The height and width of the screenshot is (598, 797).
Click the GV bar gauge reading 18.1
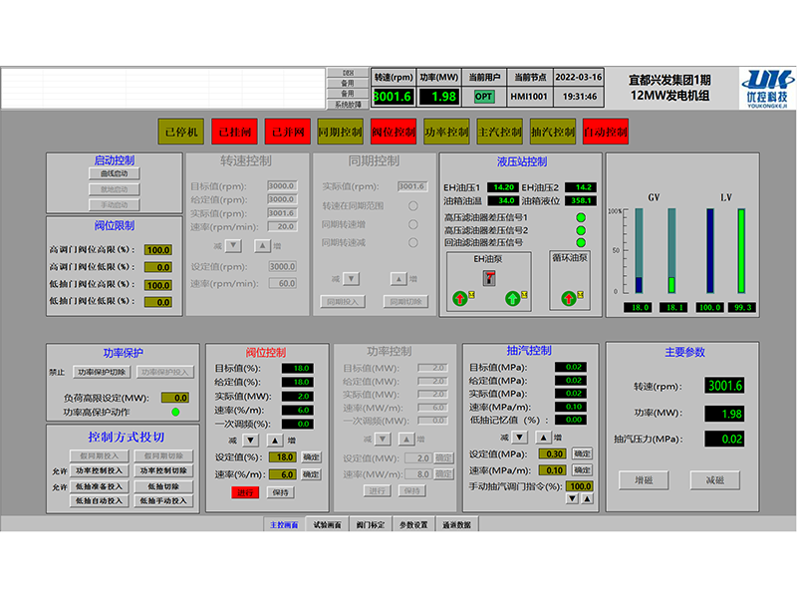[671, 251]
